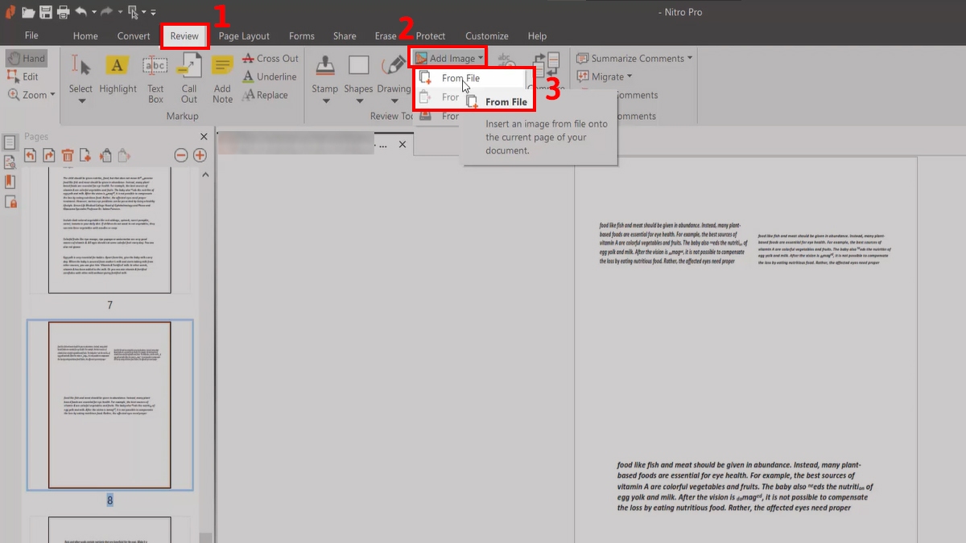This screenshot has width=966, height=543.
Task: Switch to the Home tab
Action: (x=85, y=36)
